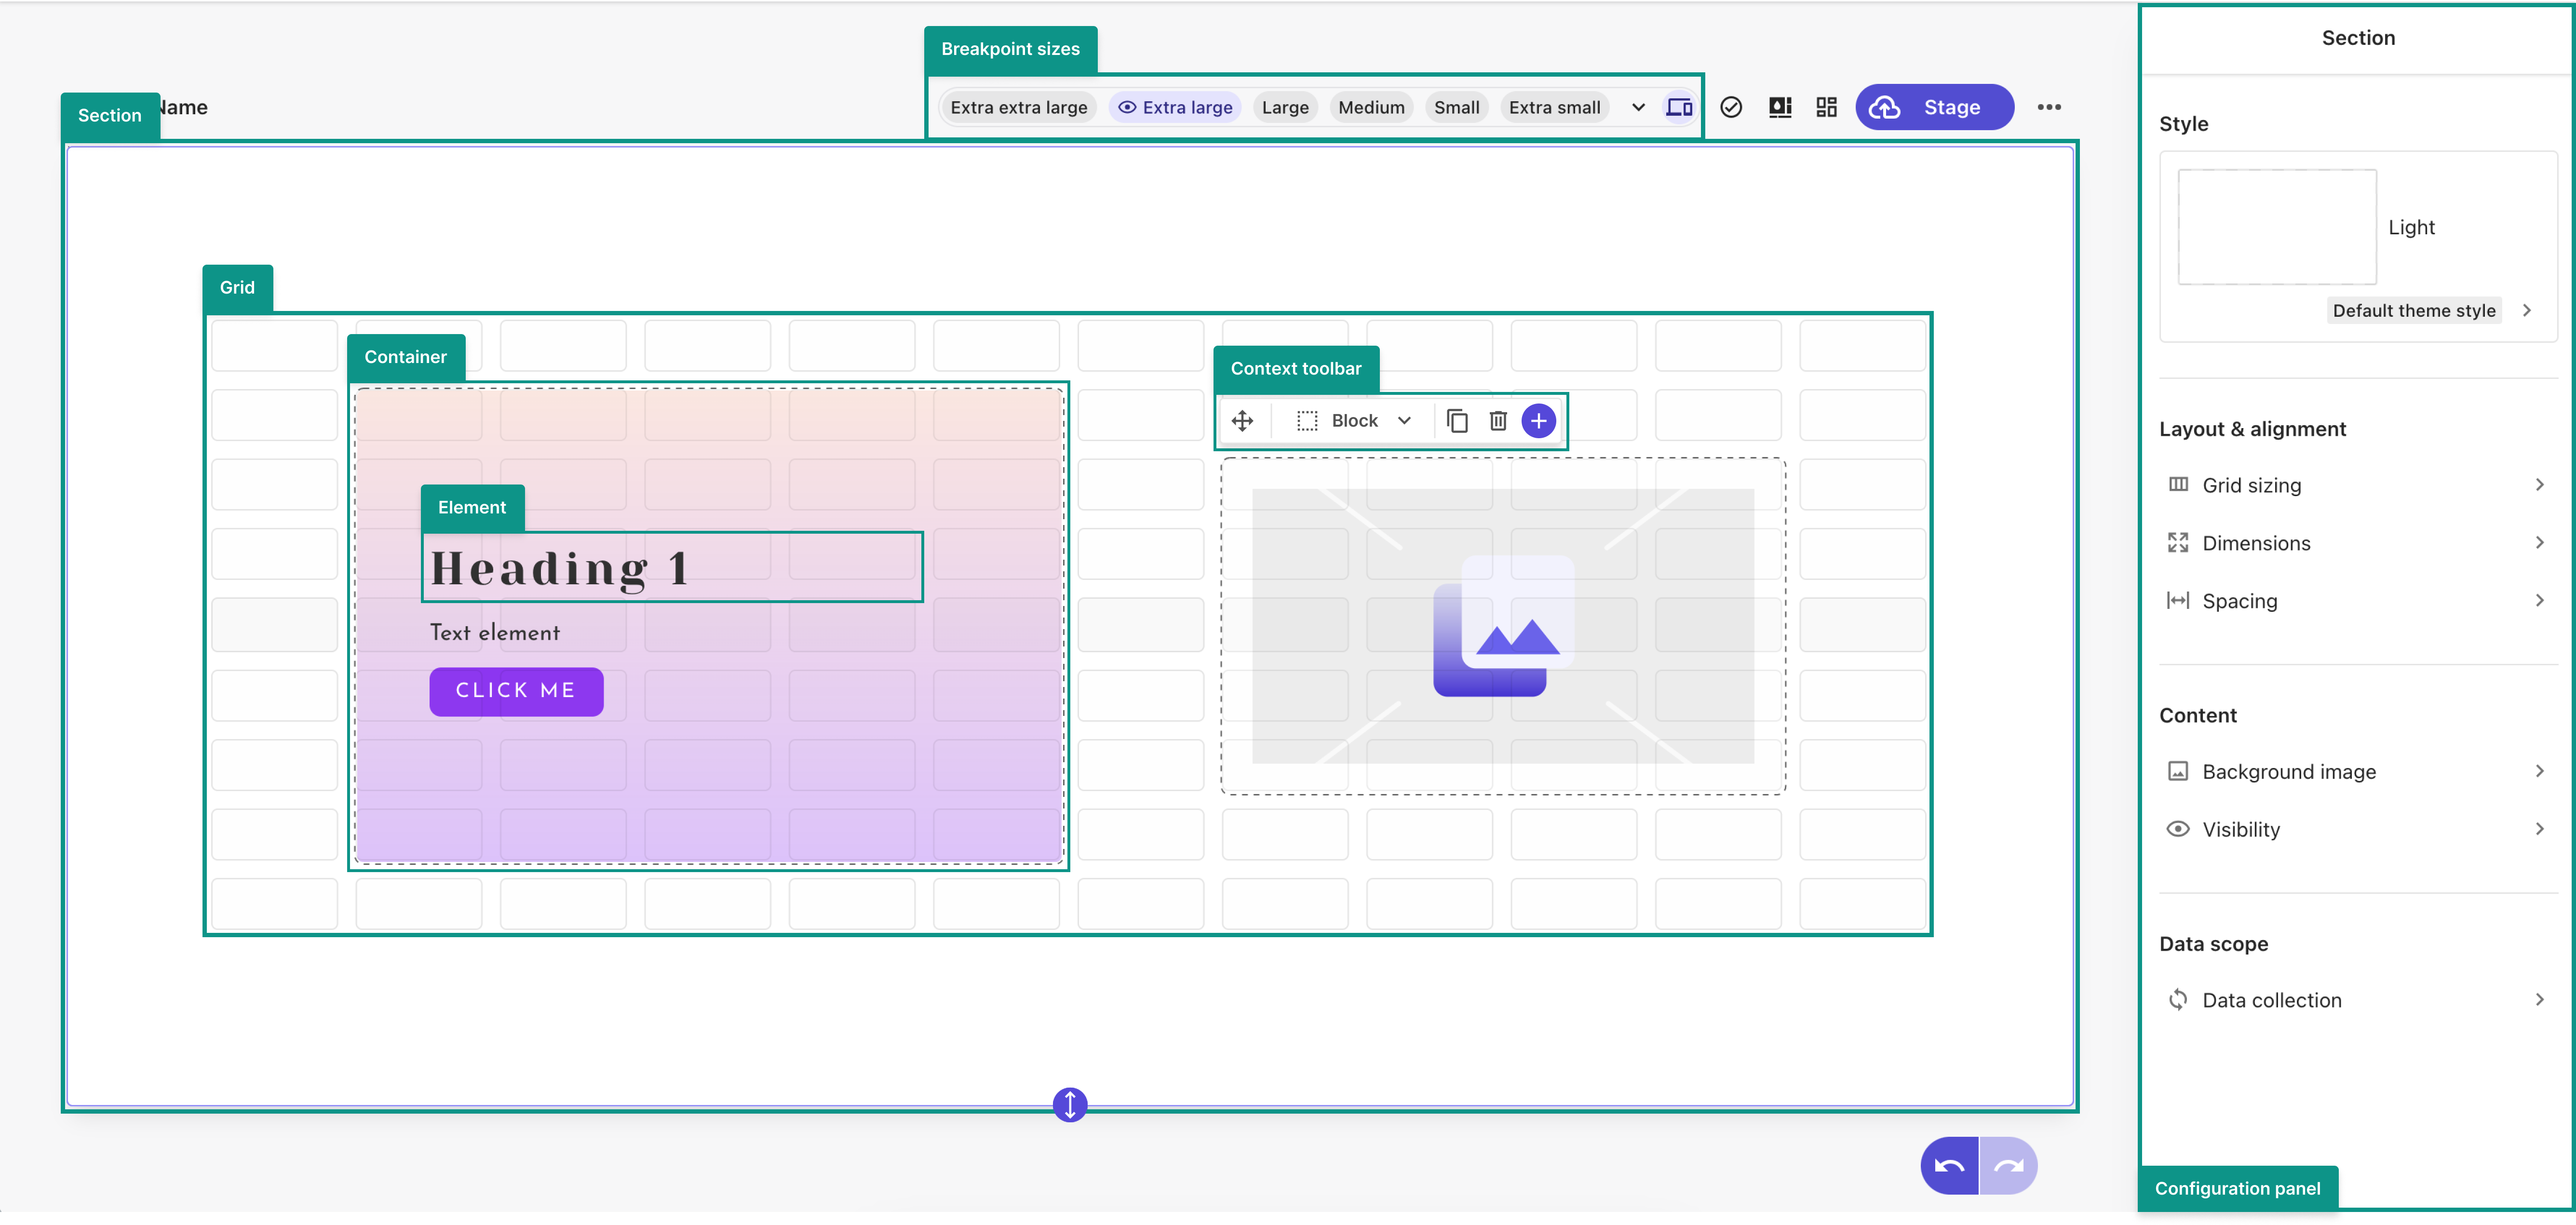Duplicate the block with copy icon
This screenshot has width=2576, height=1225.
(1457, 421)
